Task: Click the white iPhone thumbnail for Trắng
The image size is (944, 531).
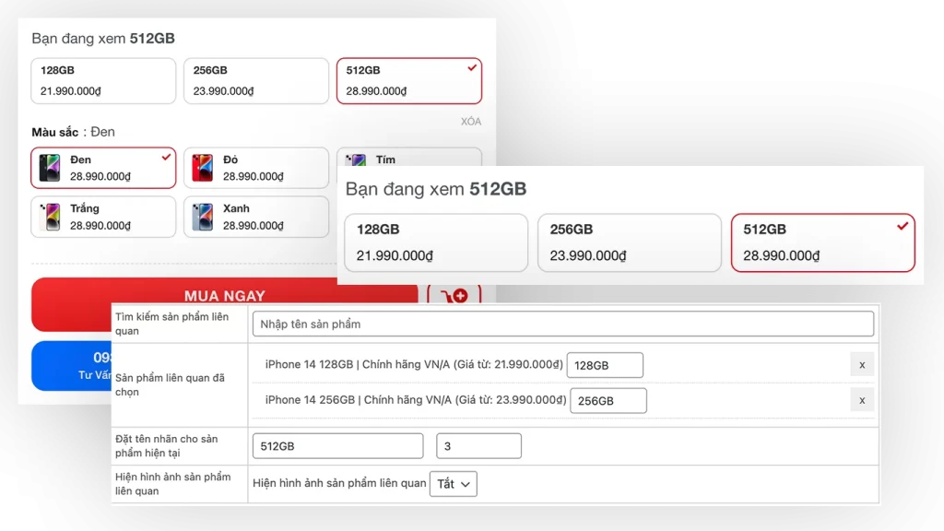Action: [50, 217]
